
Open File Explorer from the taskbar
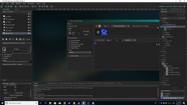(50, 103)
